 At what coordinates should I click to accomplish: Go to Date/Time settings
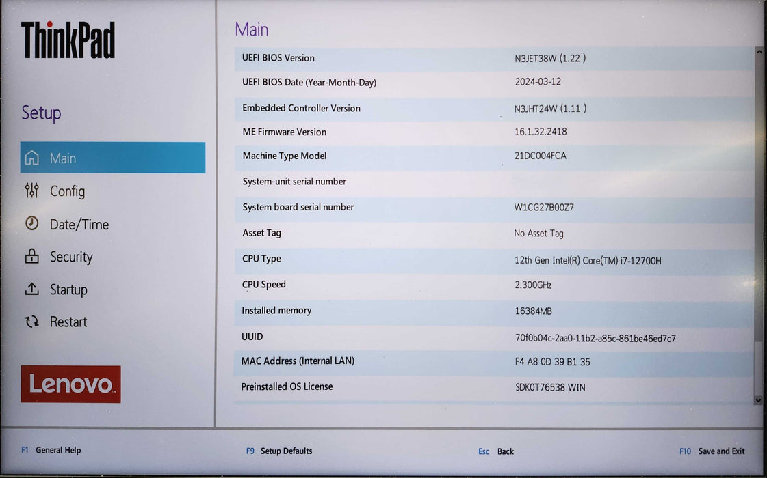[x=79, y=224]
